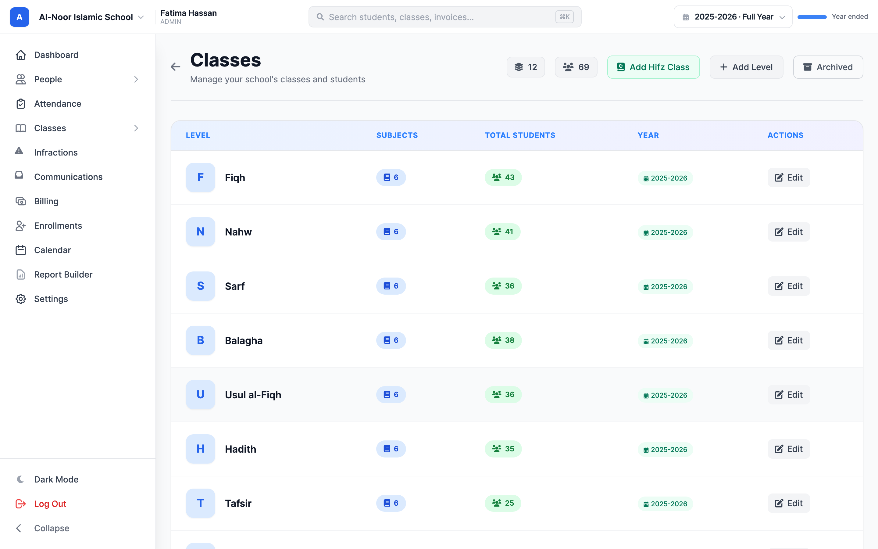Click Fiqh total students badge 43
Viewport: 878px width, 549px height.
point(503,177)
